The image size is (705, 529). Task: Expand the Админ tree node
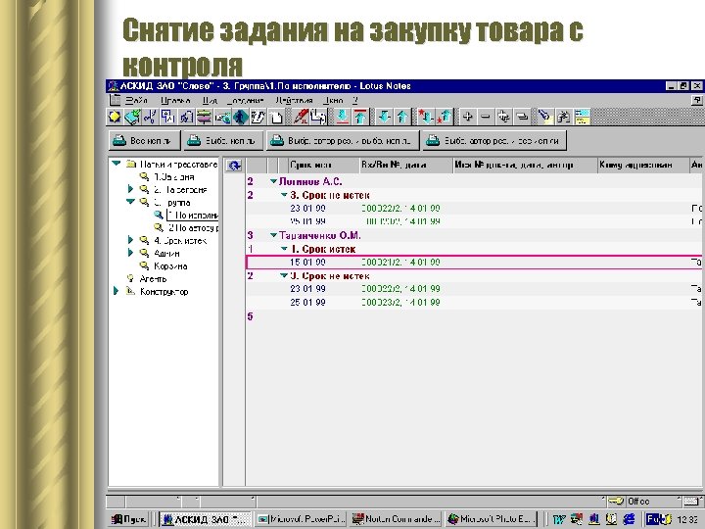point(130,253)
